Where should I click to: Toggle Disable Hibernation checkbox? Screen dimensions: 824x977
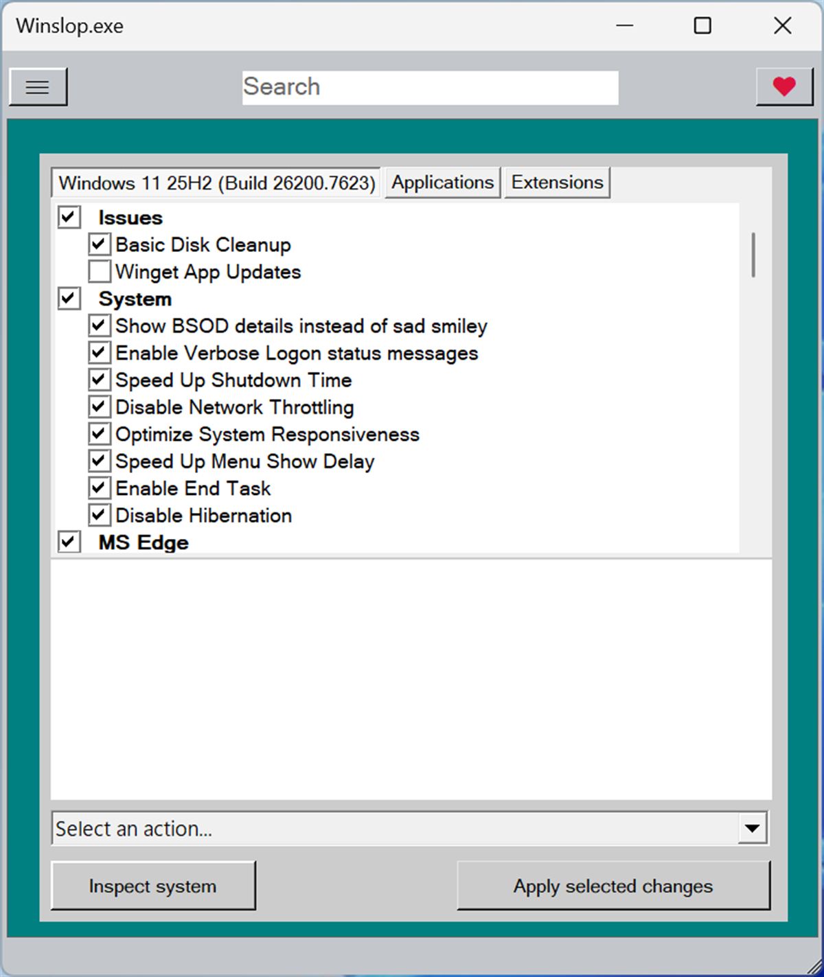click(x=99, y=515)
